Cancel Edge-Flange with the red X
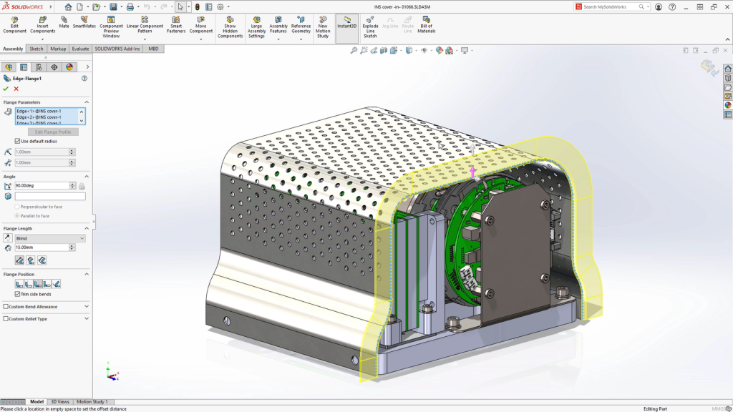The image size is (733, 412). click(x=16, y=89)
